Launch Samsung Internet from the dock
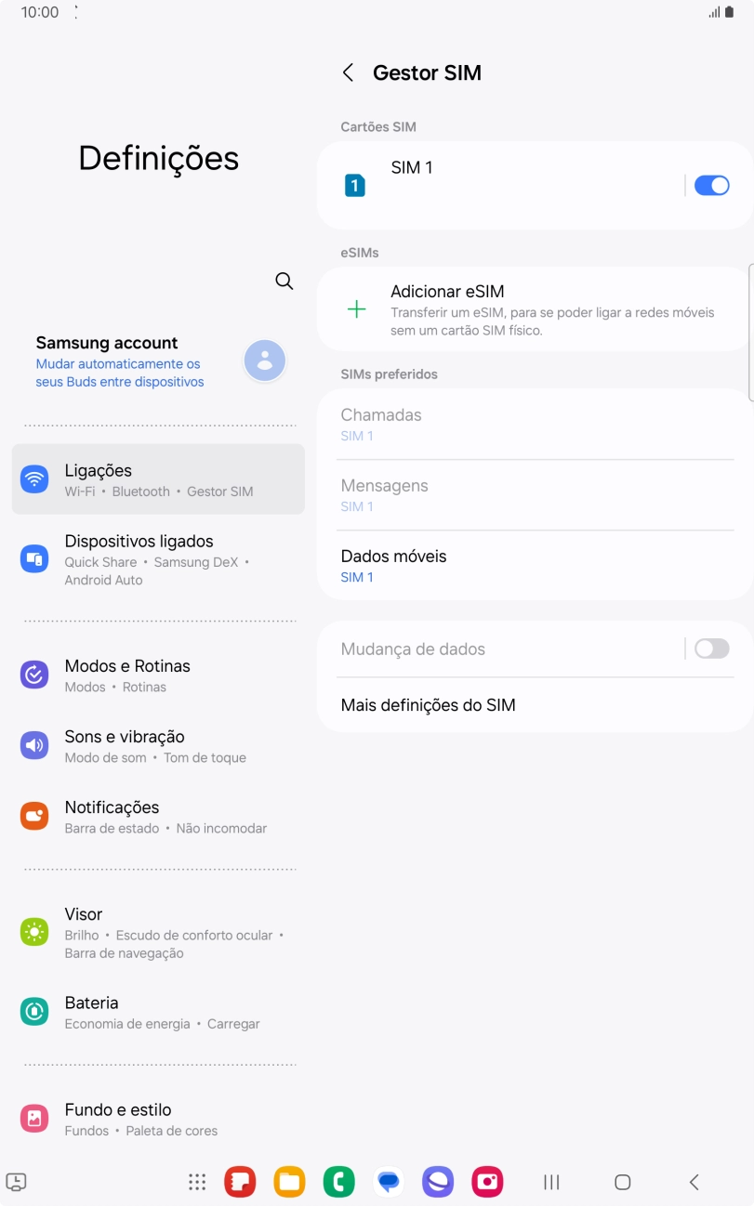Image resolution: width=754 pixels, height=1206 pixels. pos(437,1181)
